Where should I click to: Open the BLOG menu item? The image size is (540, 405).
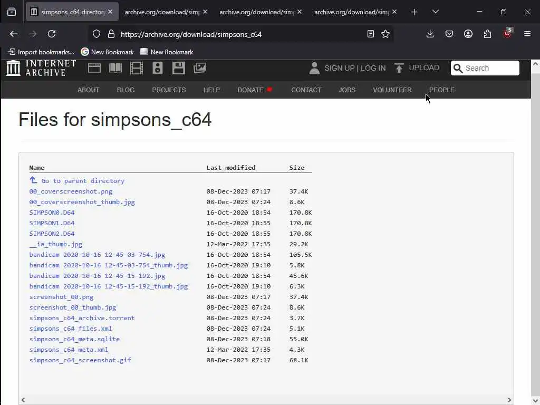(x=126, y=90)
